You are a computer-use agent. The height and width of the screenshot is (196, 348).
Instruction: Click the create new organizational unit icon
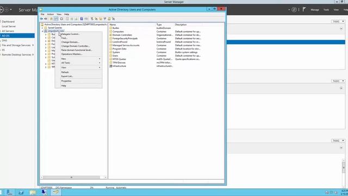pos(101,19)
